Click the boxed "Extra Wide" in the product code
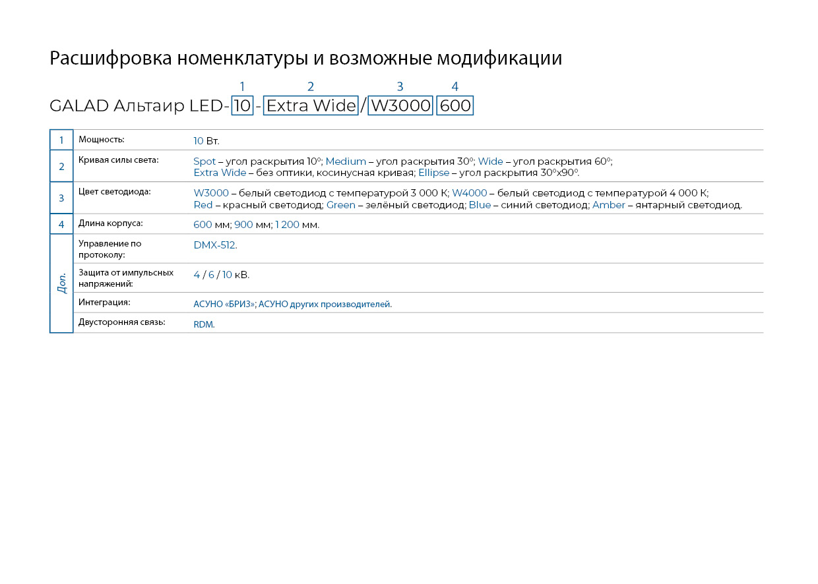Viewport: 818px width, 584px height. coord(311,105)
